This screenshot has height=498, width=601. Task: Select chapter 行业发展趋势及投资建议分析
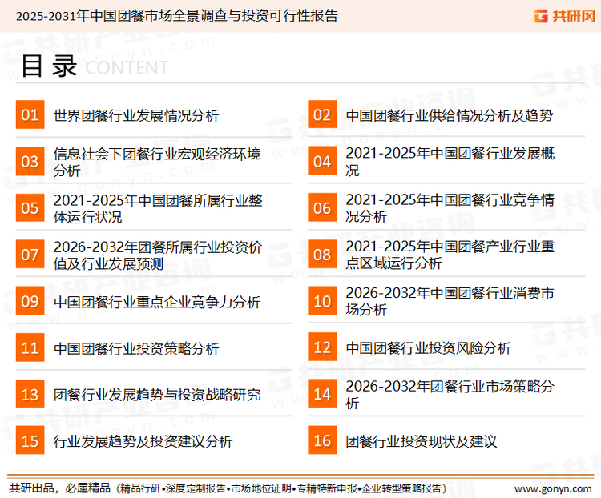(143, 441)
